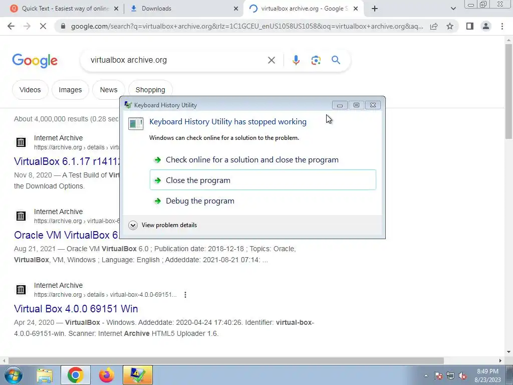Open Windows Start menu orb
513x385 pixels.
13,375
